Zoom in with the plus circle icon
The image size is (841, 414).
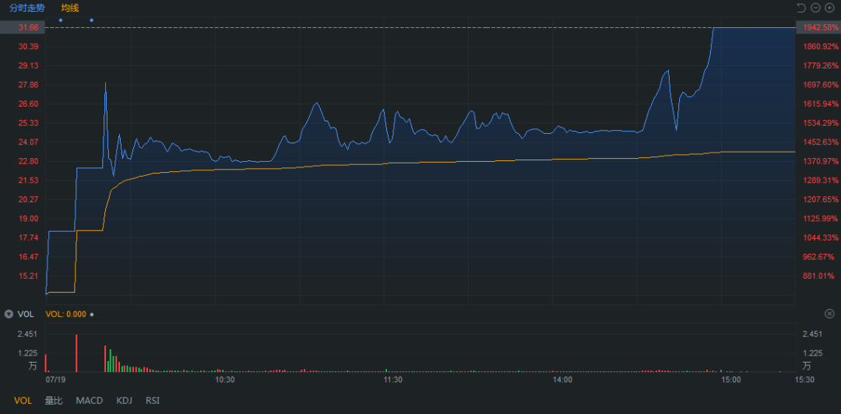[829, 8]
